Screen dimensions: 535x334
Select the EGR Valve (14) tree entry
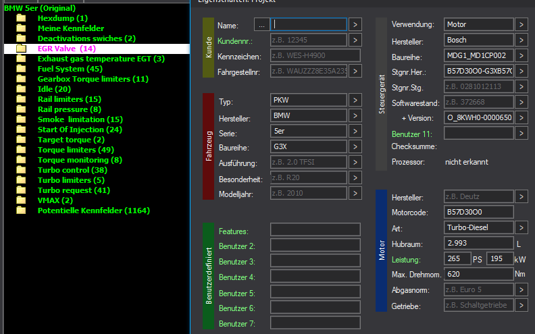66,49
